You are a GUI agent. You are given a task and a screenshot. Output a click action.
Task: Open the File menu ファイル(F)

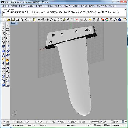click(x=5, y=6)
